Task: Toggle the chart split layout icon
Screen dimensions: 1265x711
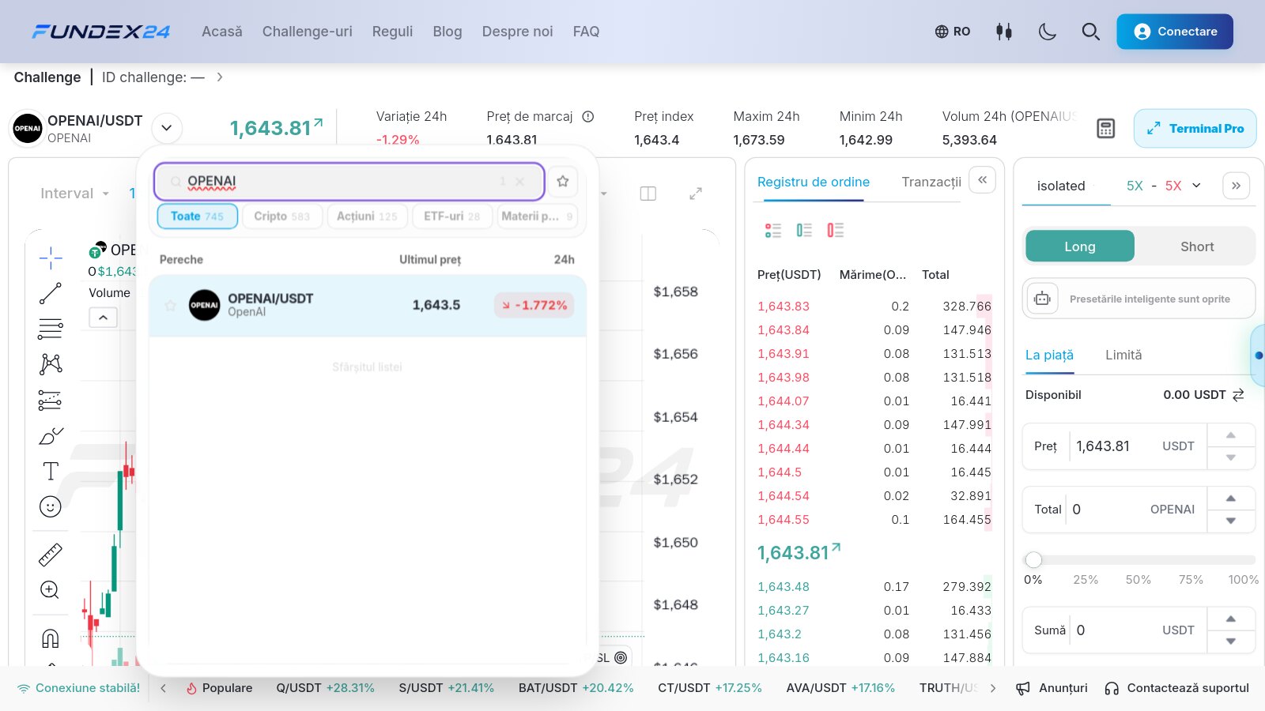Action: 648,194
